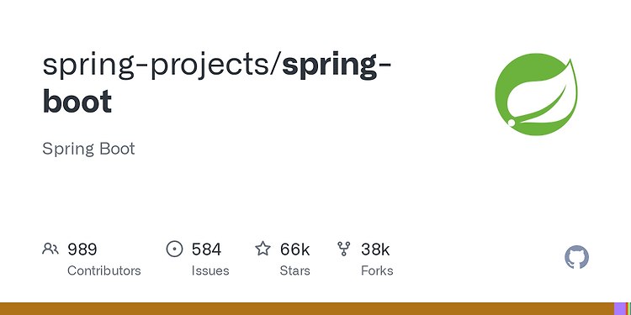Click the GitHub Octocat logo
The image size is (631, 315).
coord(576,257)
